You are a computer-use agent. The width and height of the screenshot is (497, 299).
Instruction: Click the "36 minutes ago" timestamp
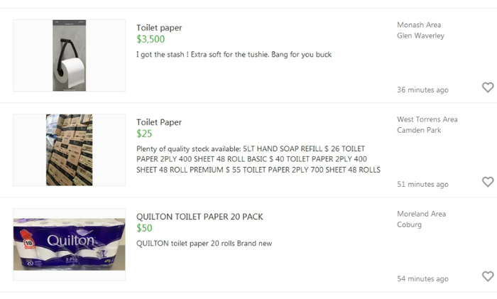pyautogui.click(x=422, y=90)
